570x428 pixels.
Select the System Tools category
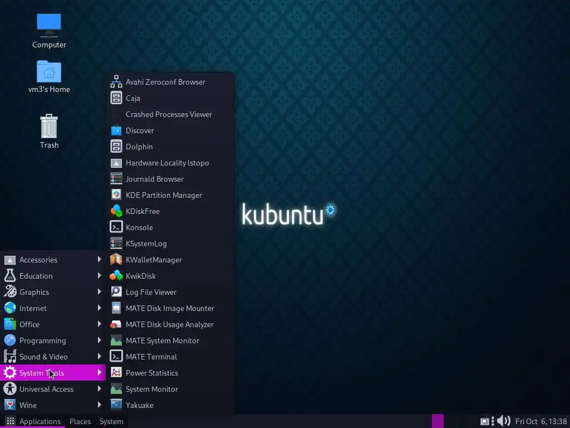coord(53,372)
